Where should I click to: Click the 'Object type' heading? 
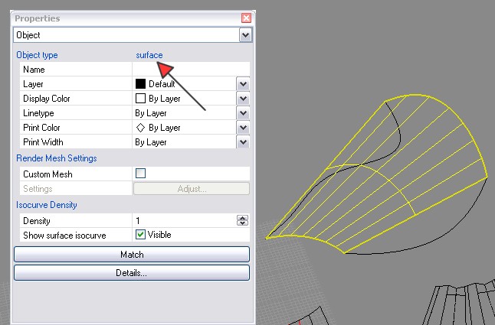pos(37,55)
